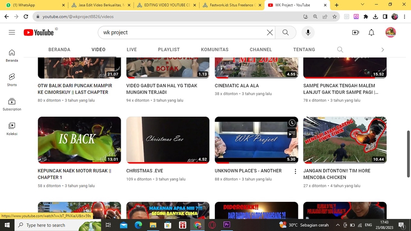Play the rooster chicken game thumbnail
Screen dimensions: 411x231
[345, 140]
